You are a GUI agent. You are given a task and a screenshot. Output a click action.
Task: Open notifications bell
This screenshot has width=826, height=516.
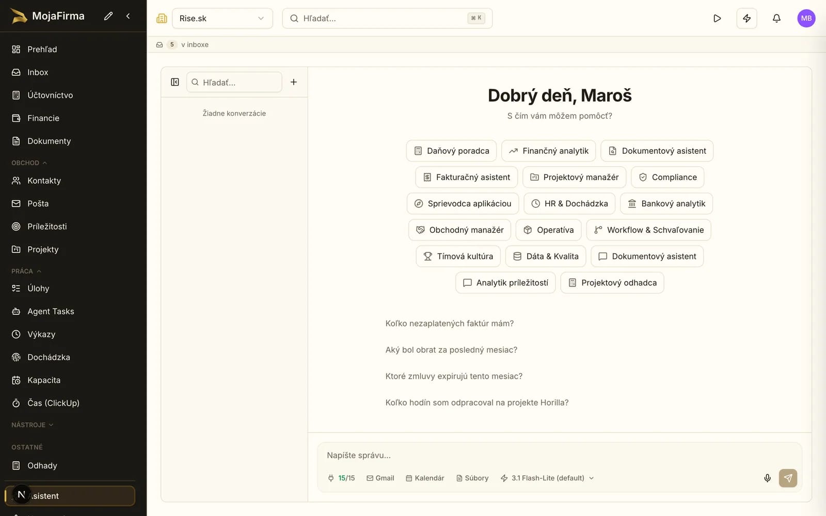tap(776, 18)
